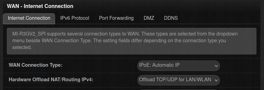The height and width of the screenshot is (90, 264).
Task: Go to the DMZ tab
Action: [x=149, y=18]
